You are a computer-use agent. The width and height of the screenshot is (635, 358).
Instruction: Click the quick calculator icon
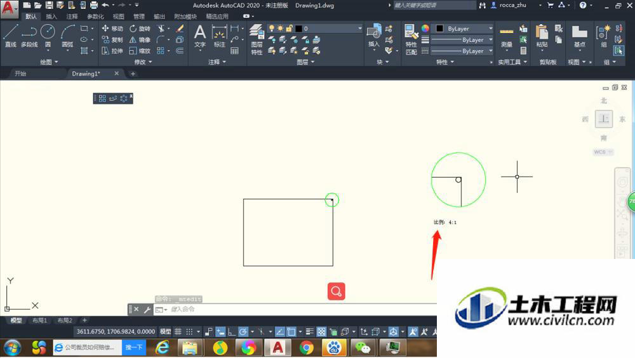click(x=523, y=51)
